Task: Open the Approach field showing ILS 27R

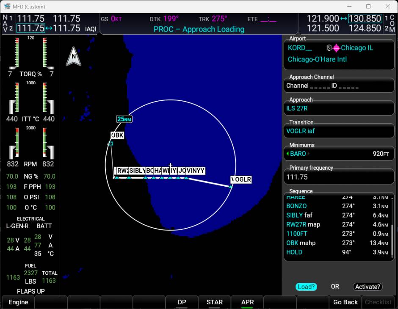Action: (x=339, y=108)
